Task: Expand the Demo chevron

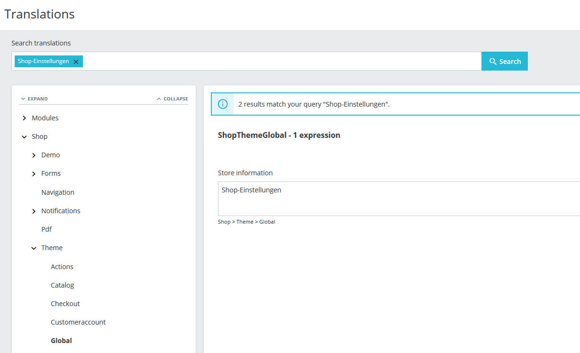Action: [x=34, y=155]
